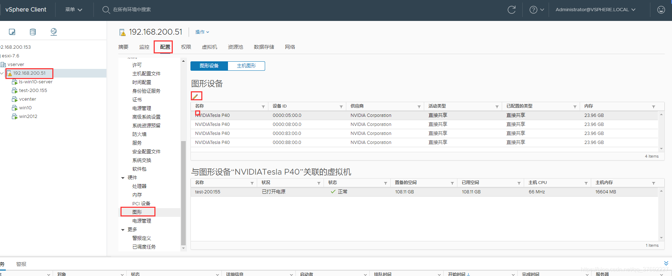Filter the 主机 CPU column
672x276 pixels.
[586, 183]
